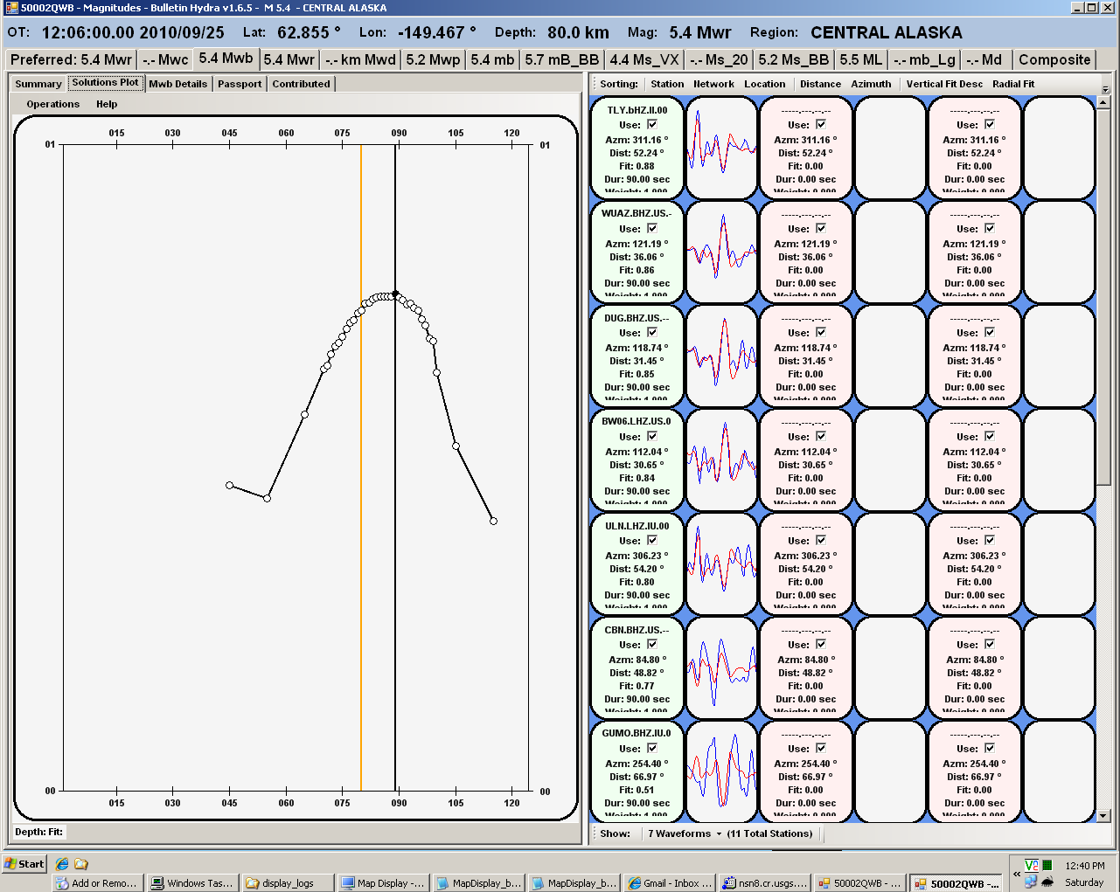This screenshot has width=1120, height=892.
Task: Switch to Map Display taskbar window
Action: click(x=383, y=883)
